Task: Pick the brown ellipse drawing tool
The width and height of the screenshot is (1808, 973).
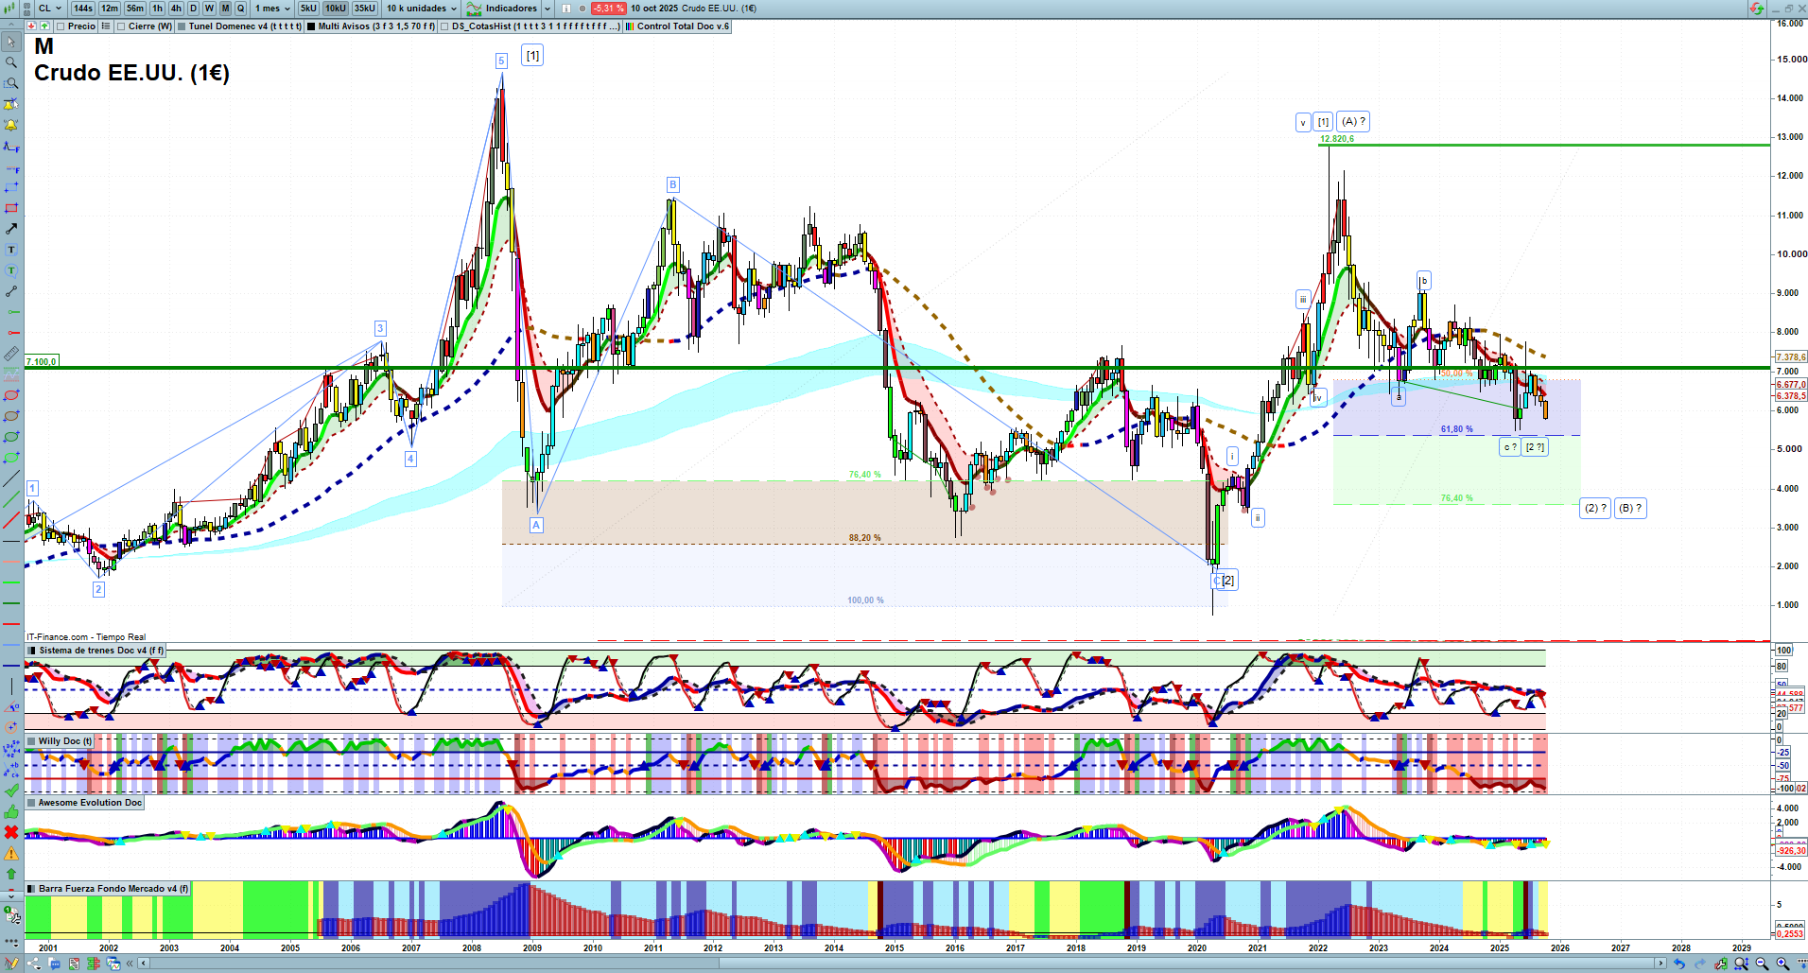Action: coord(11,416)
